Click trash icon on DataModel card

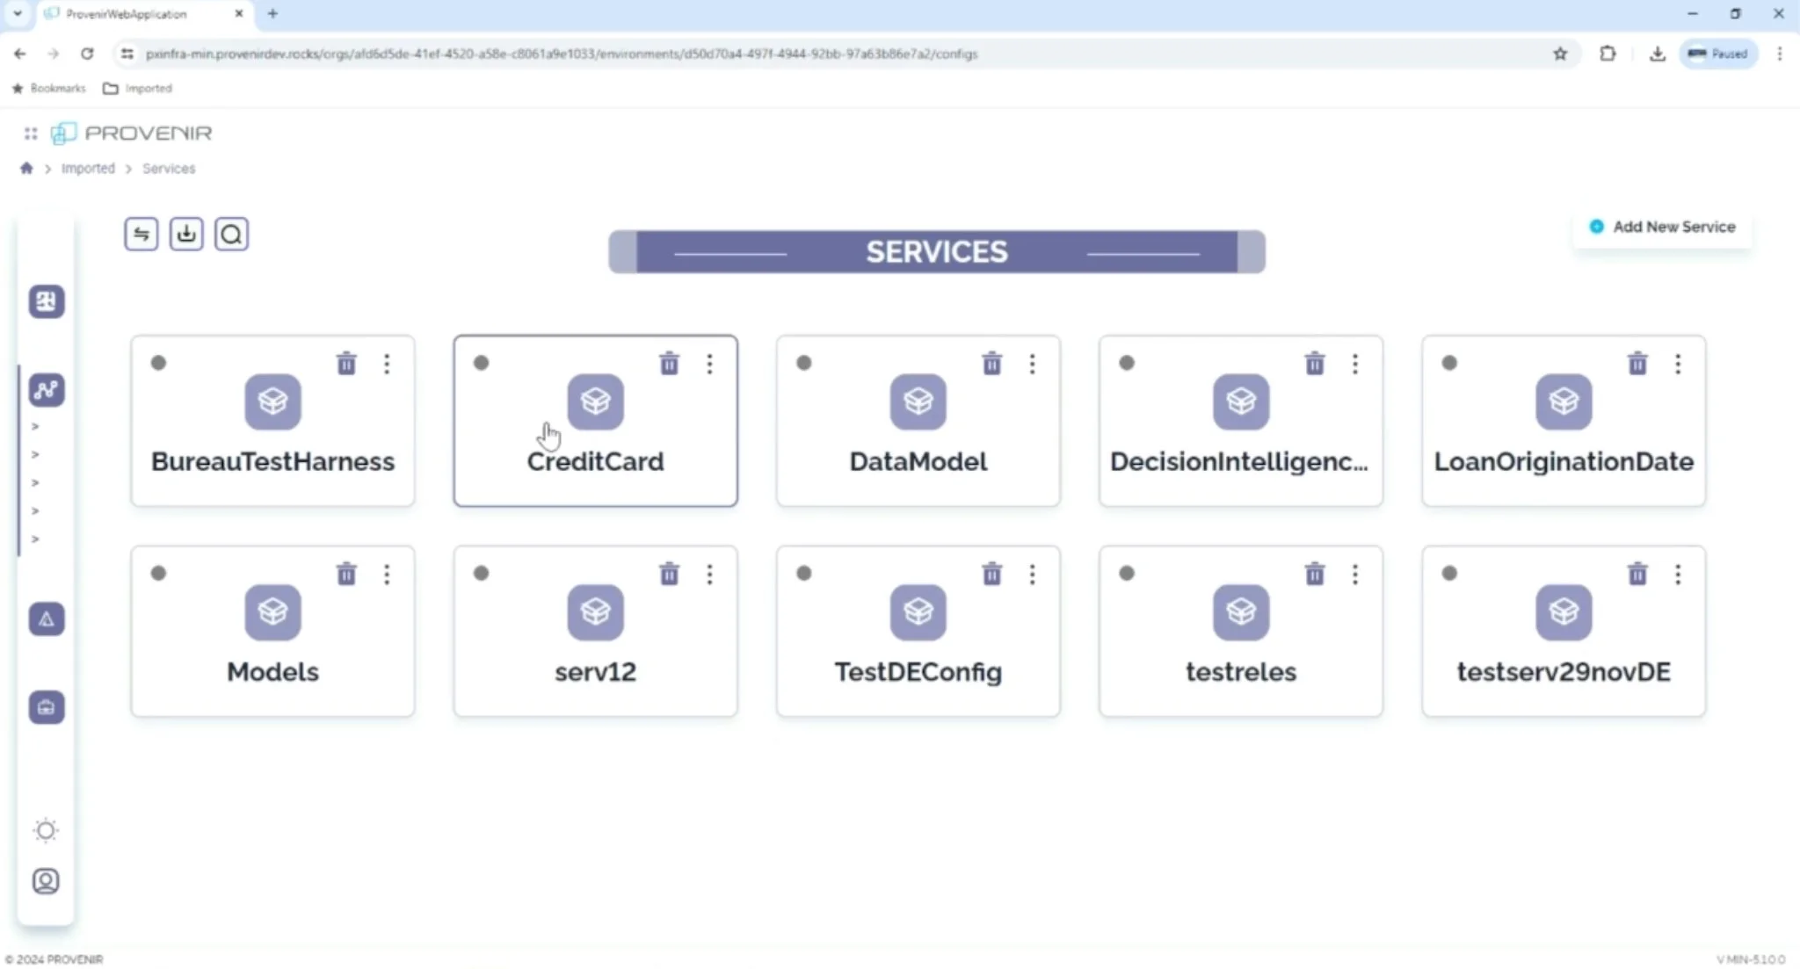click(991, 364)
